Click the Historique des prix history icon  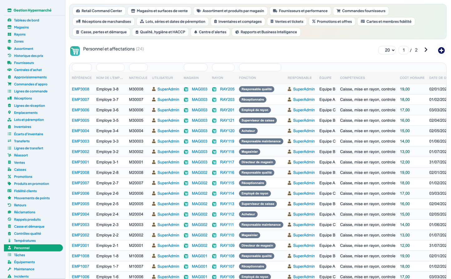pos(9,56)
